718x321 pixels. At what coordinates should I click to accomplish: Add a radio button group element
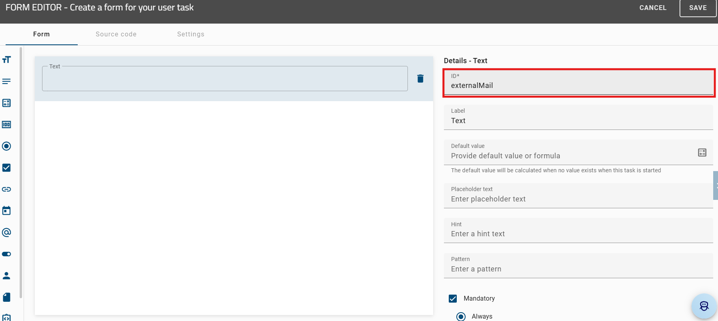6,146
